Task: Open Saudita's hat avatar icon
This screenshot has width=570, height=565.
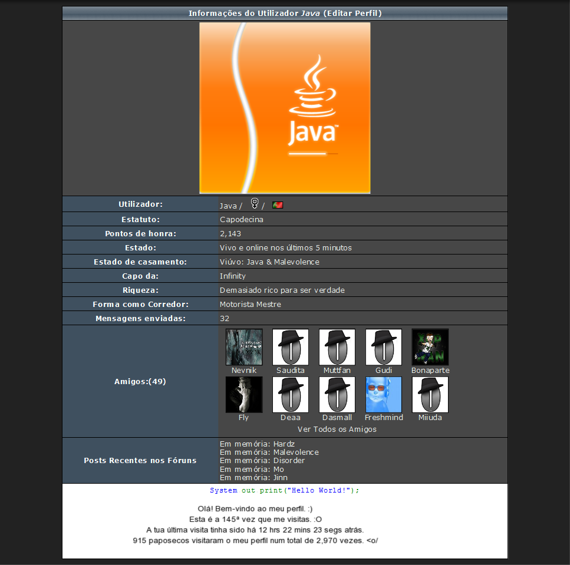Action: (291, 347)
